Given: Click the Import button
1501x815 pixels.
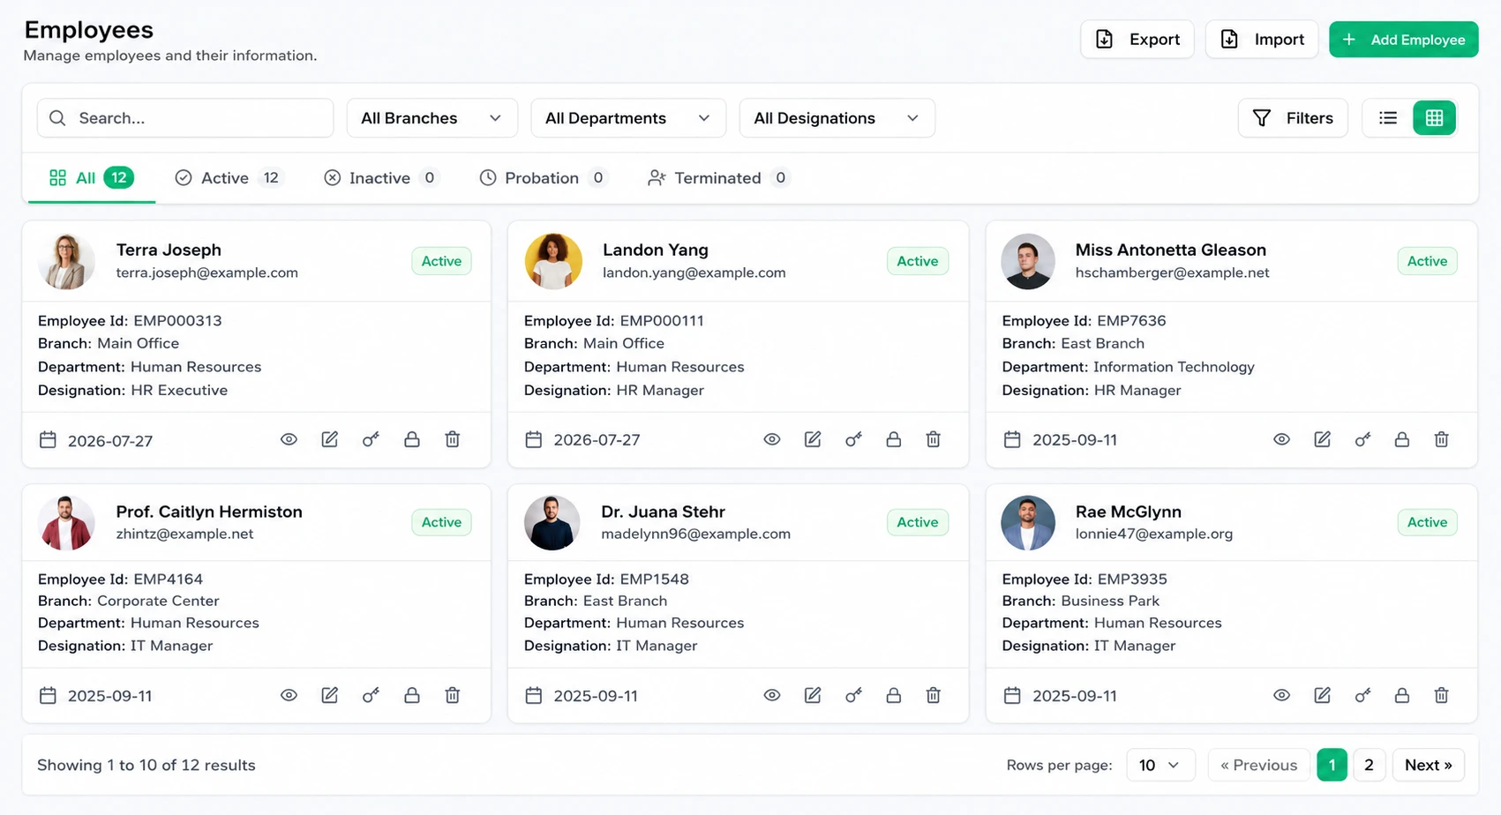Looking at the screenshot, I should [1262, 40].
